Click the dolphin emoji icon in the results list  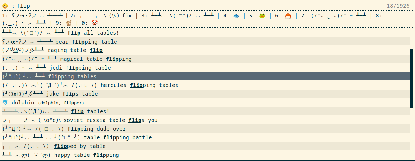click(5, 103)
